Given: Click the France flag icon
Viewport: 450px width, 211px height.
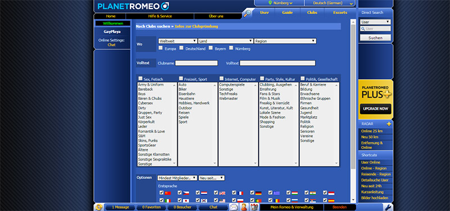Looking at the screenshot, I should click(x=240, y=193).
